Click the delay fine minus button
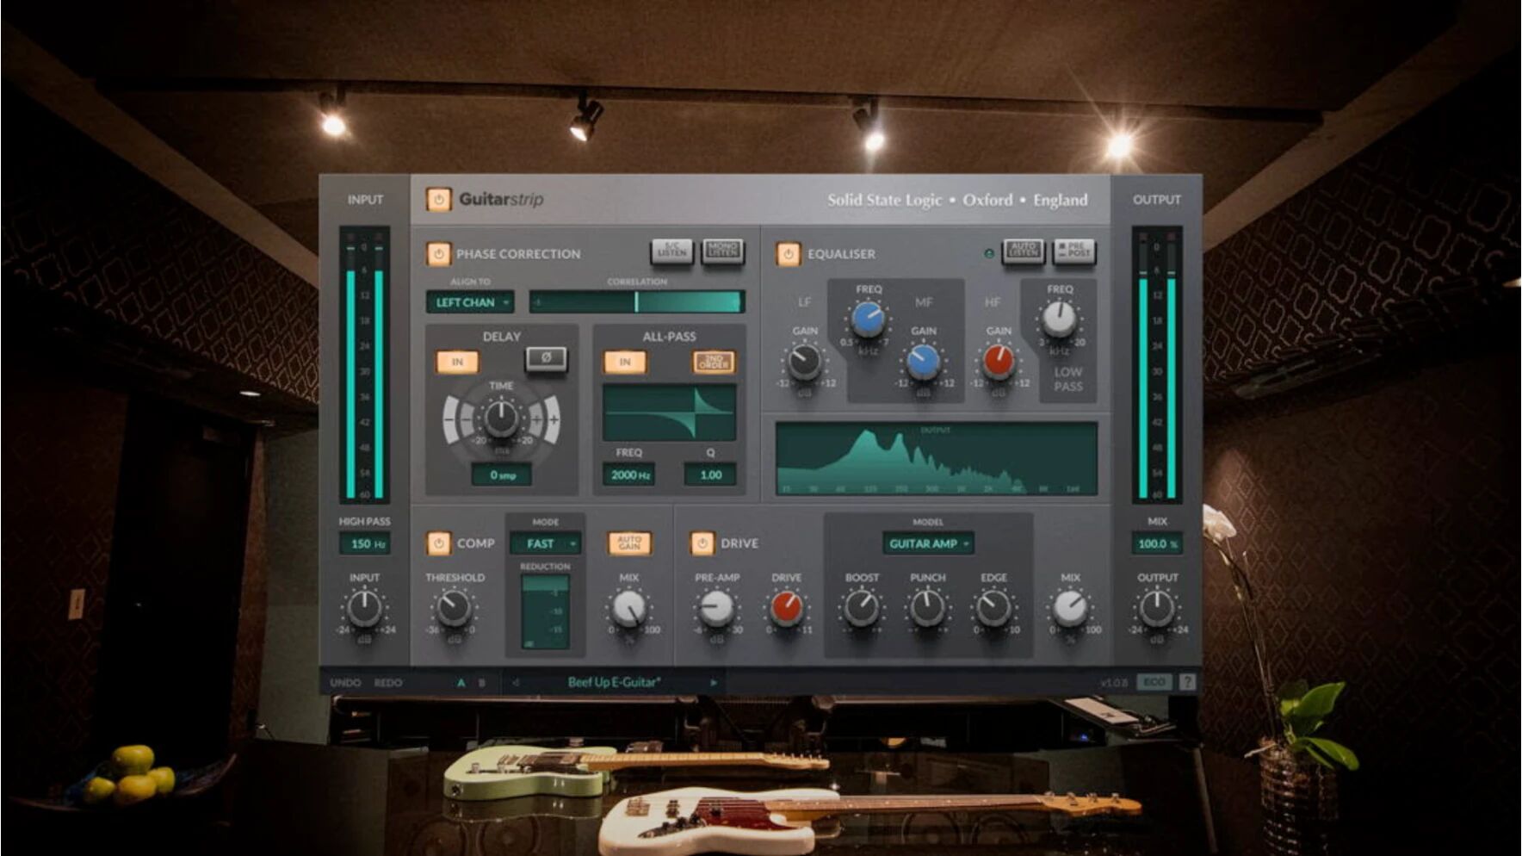Viewport: 1522px width, 856px height. tap(467, 419)
